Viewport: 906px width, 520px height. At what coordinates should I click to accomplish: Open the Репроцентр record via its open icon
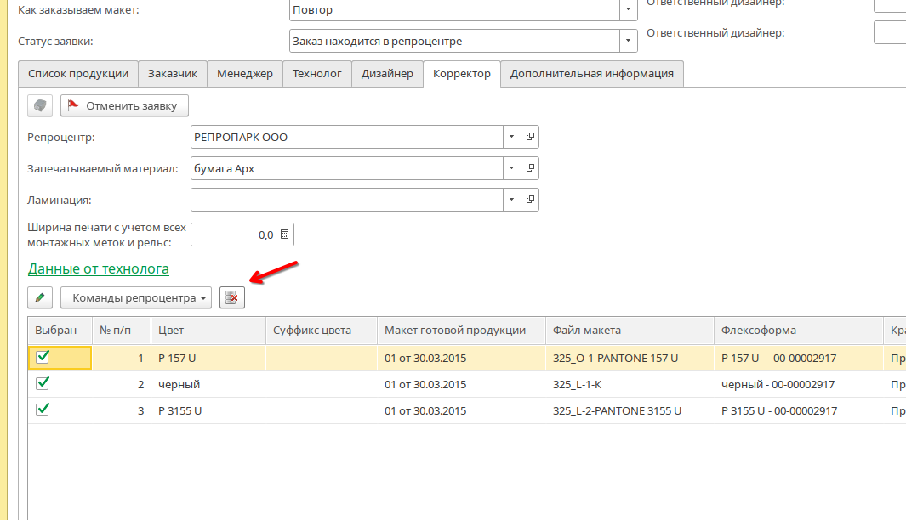[529, 137]
